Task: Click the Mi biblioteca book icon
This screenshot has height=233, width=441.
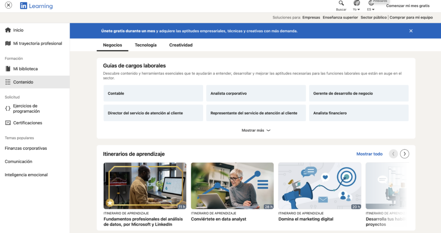Action: click(x=8, y=69)
